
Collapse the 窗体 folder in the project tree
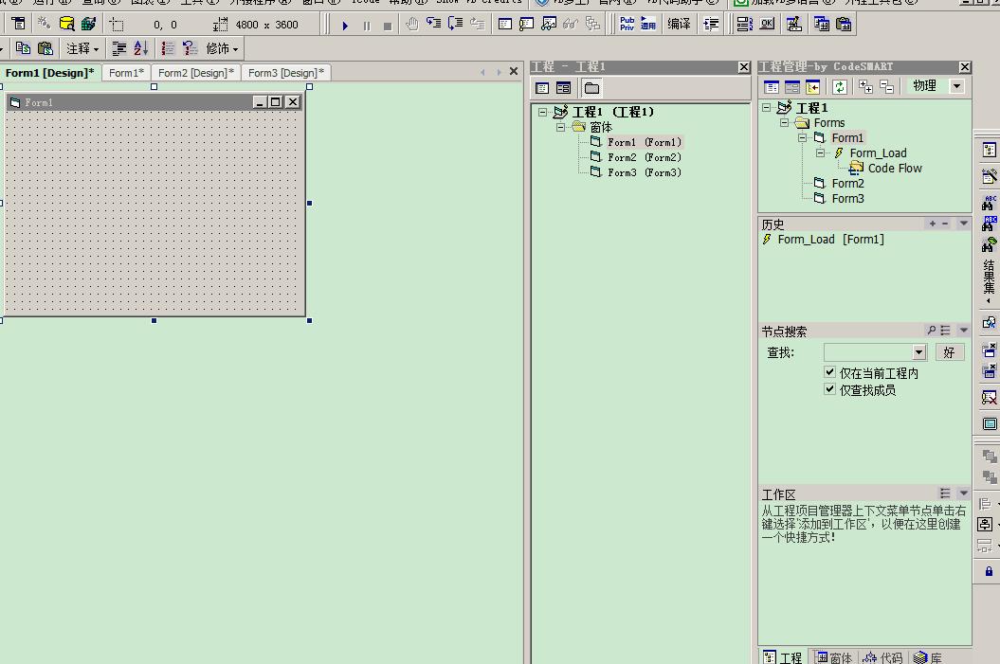click(560, 126)
